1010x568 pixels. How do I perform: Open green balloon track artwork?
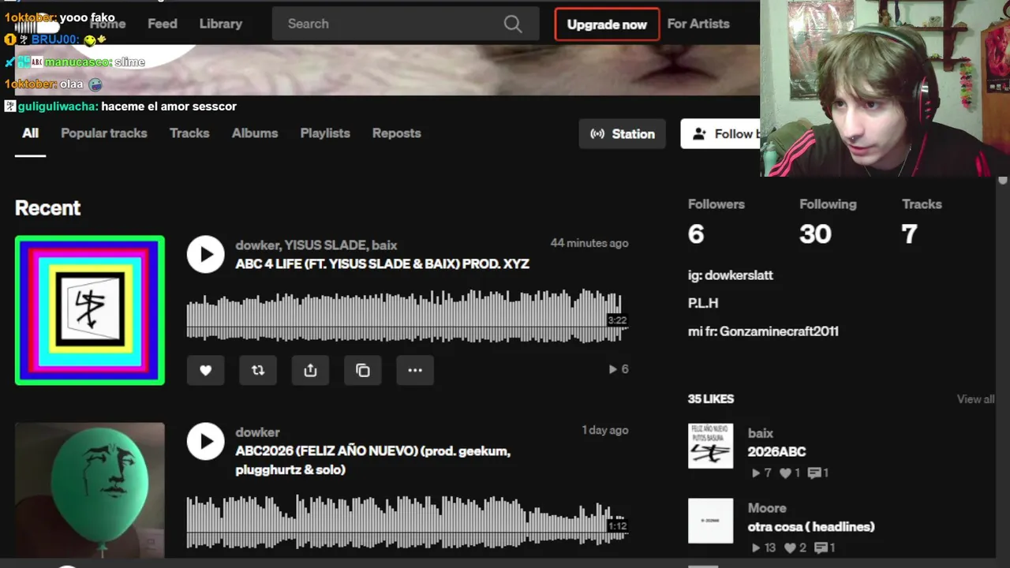point(90,490)
